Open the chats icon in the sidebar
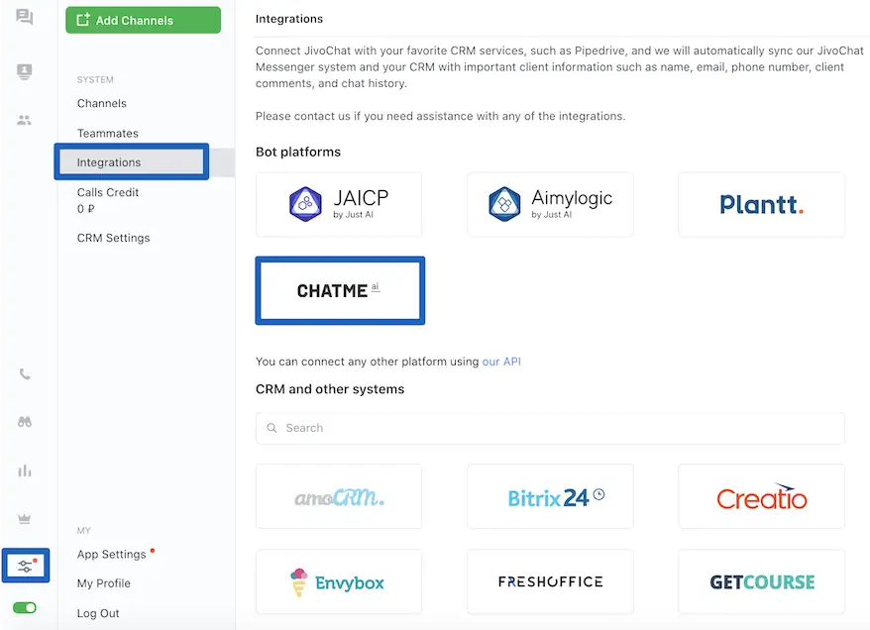 (x=25, y=18)
